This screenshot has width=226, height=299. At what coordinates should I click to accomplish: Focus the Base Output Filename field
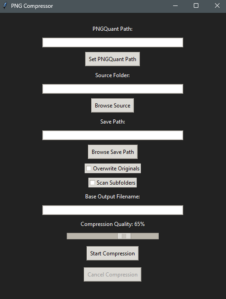[x=113, y=210]
